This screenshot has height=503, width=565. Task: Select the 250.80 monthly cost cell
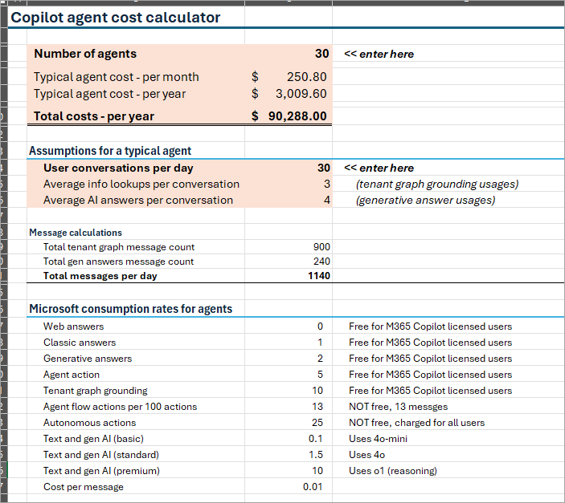(306, 77)
